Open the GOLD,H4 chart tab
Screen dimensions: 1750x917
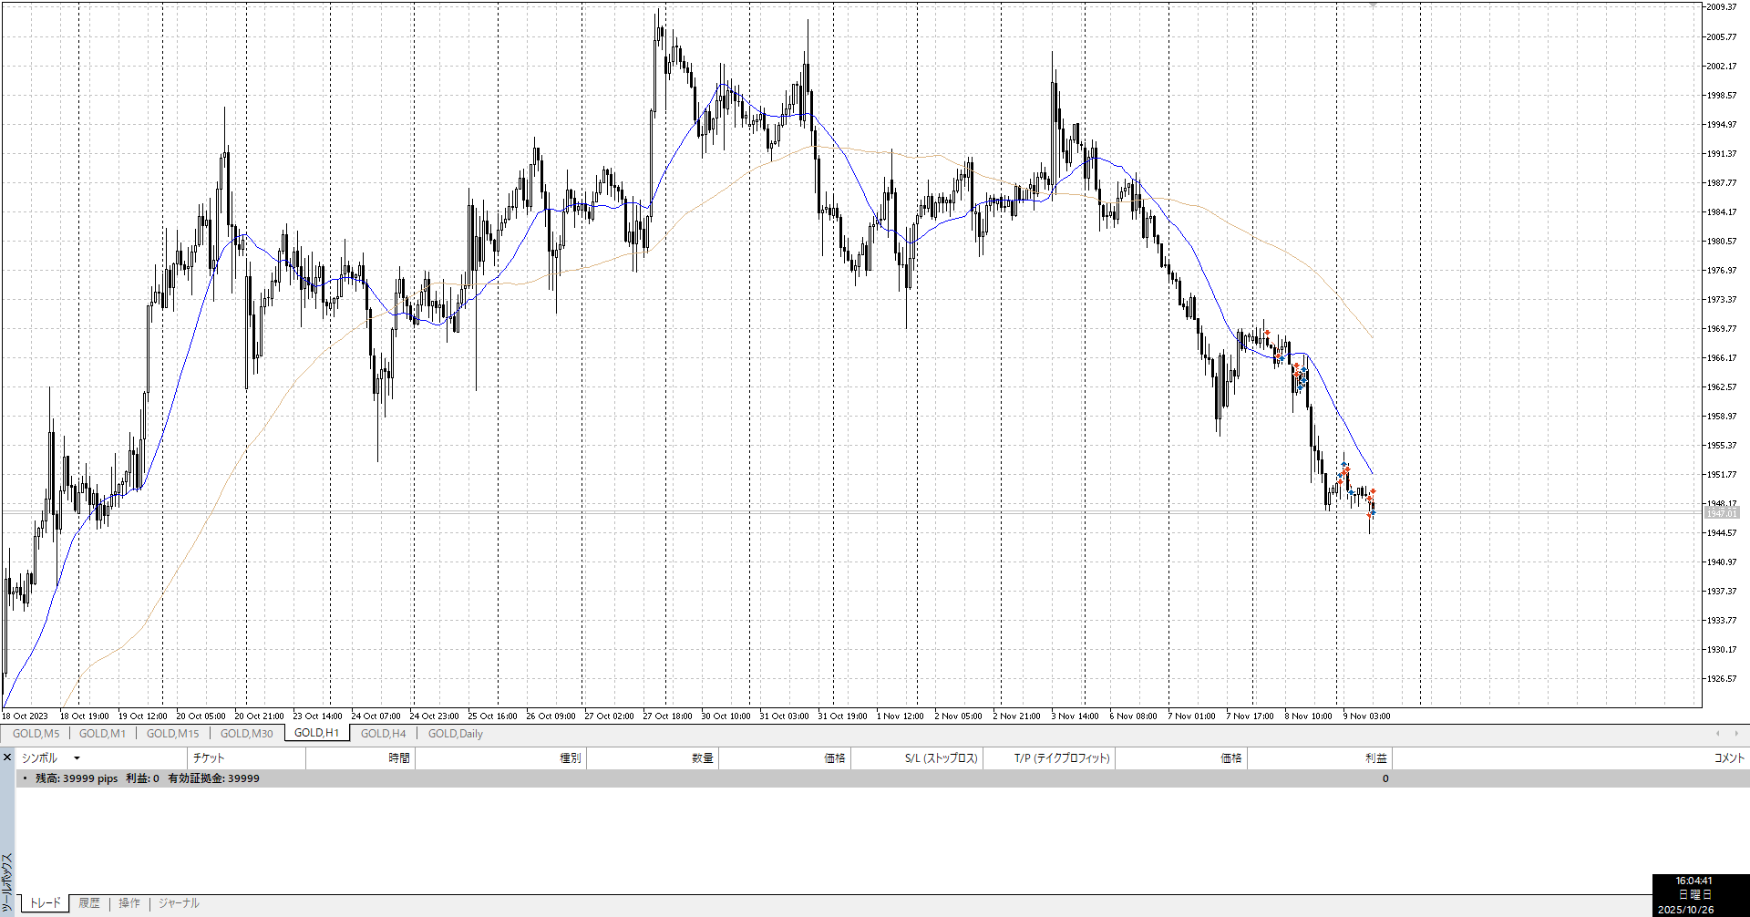click(x=383, y=734)
